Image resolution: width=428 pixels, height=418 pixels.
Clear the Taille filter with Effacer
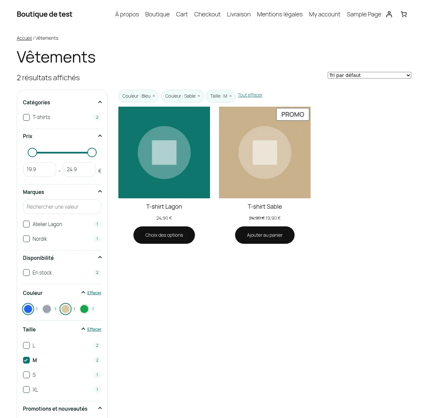pyautogui.click(x=94, y=329)
